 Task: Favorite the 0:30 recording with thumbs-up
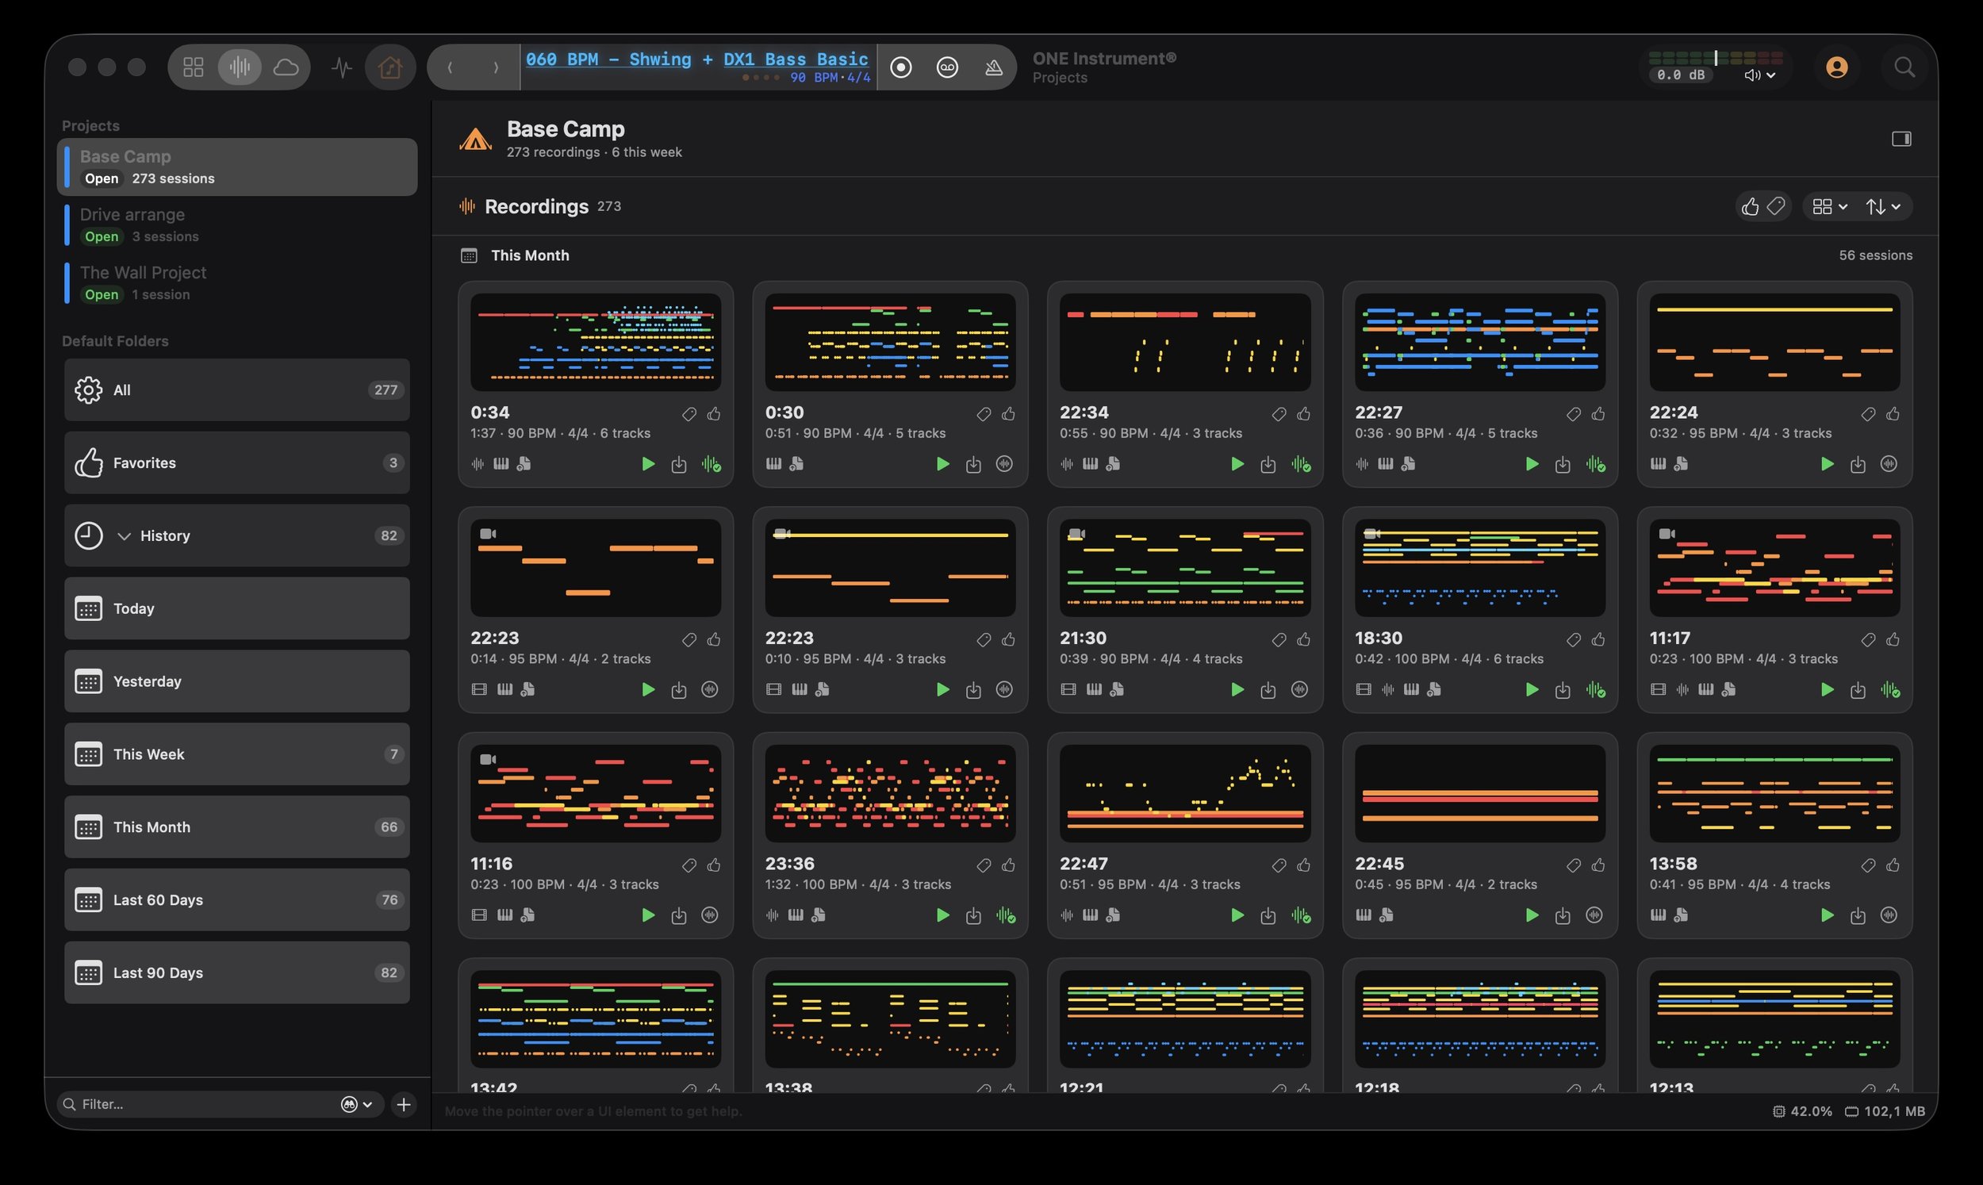pos(1008,413)
